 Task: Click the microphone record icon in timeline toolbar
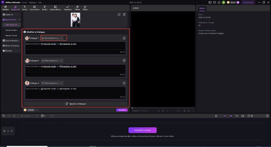coord(216,116)
